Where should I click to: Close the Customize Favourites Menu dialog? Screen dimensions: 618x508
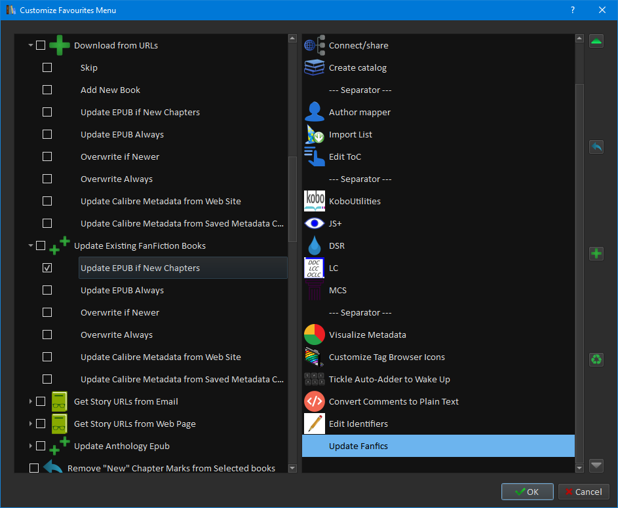[x=602, y=10]
